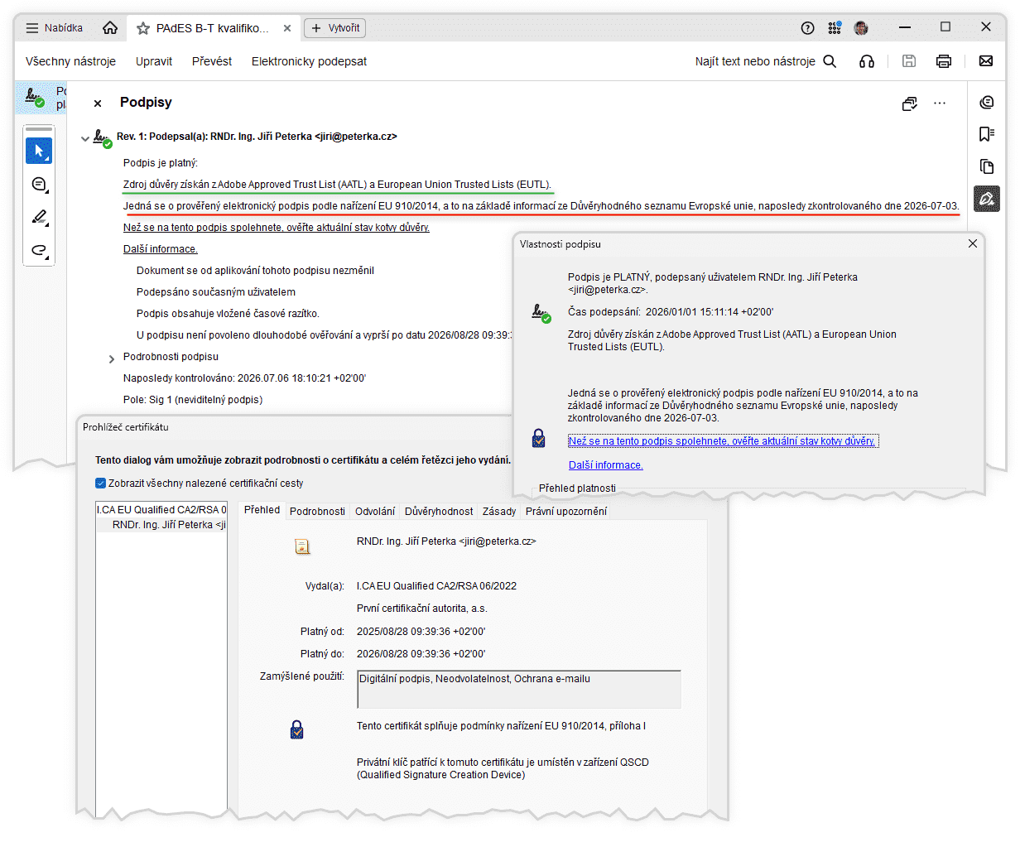1020x842 pixels.
Task: Click 'Podepsáno současným uživatelem' text
Action: click(216, 292)
